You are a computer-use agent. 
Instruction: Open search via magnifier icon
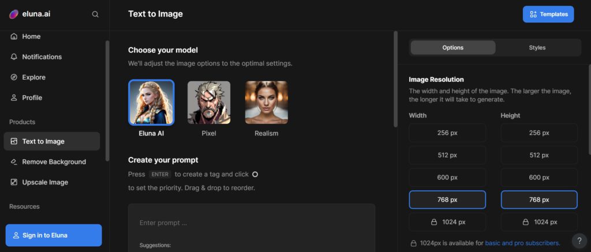point(95,14)
